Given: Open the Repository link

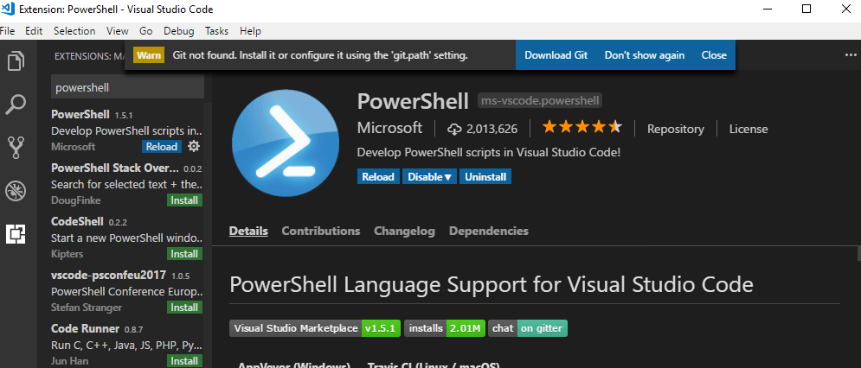Looking at the screenshot, I should [676, 129].
